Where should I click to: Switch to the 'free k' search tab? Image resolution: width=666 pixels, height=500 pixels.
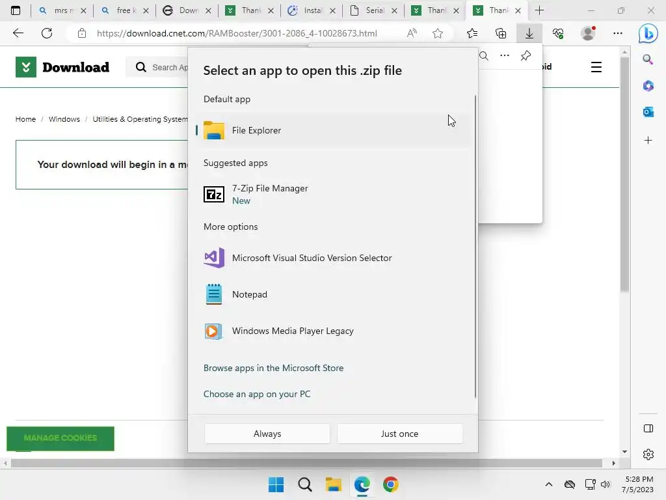124,10
